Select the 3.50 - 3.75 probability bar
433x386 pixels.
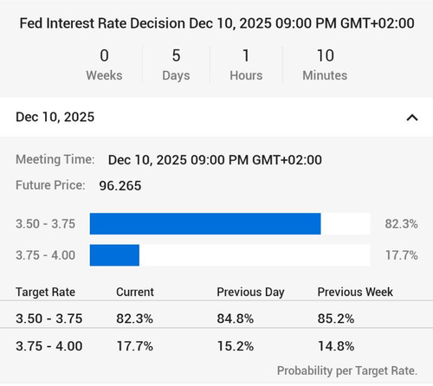(x=229, y=224)
